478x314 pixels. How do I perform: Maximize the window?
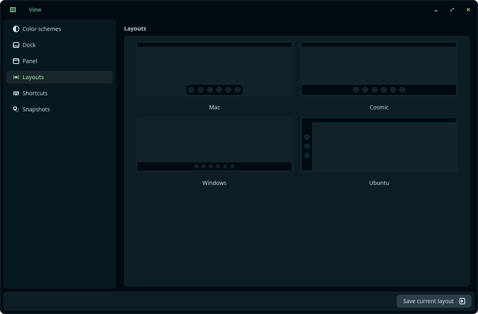pos(452,10)
